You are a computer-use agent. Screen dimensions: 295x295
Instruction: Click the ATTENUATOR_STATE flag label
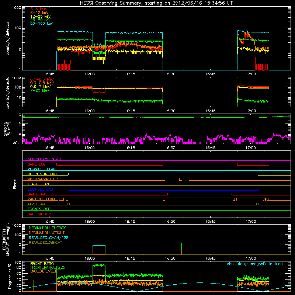[45, 159]
